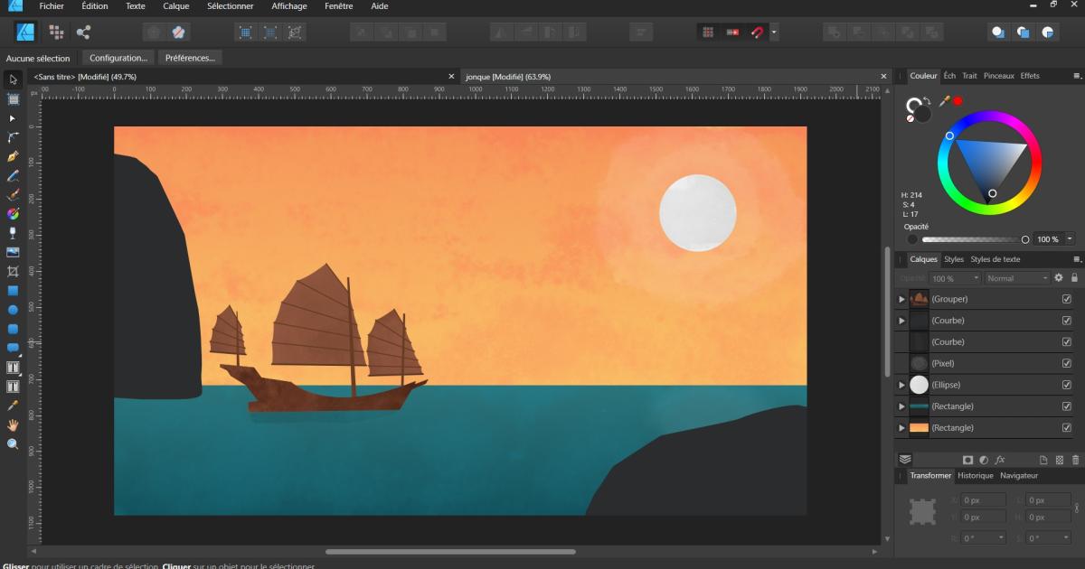Viewport: 1085px width, 569px height.
Task: Select the Zoom magnifier tool
Action: [x=13, y=444]
